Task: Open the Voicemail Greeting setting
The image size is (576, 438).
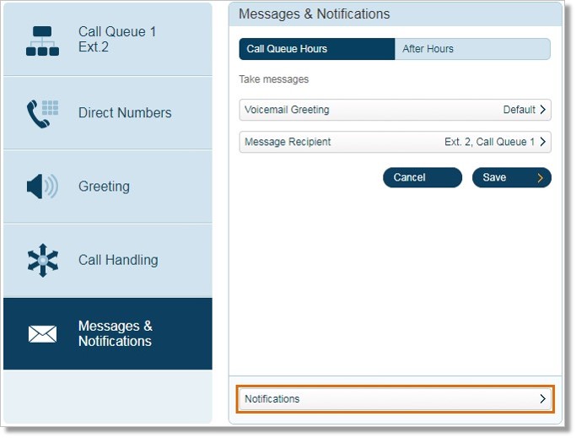Action: (395, 110)
